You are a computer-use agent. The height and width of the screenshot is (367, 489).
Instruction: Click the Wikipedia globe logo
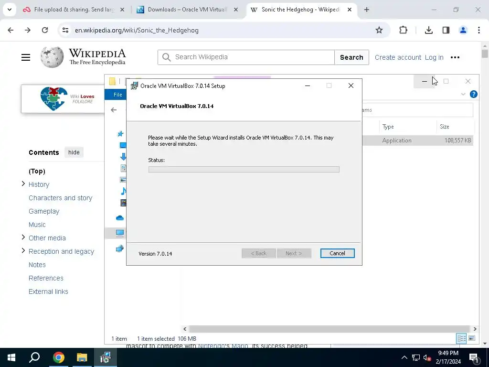click(52, 57)
